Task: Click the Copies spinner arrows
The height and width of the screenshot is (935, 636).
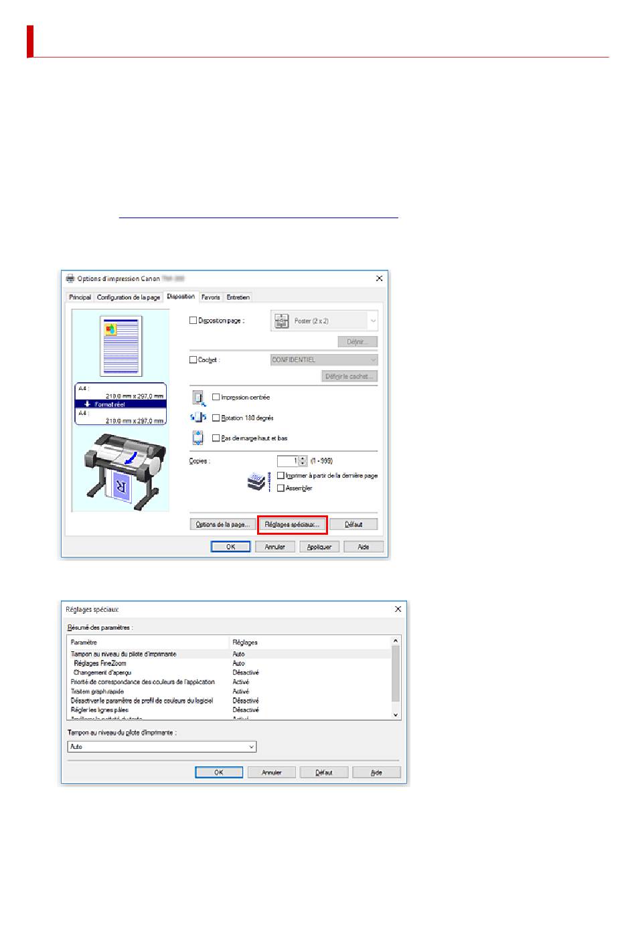Action: (x=303, y=461)
